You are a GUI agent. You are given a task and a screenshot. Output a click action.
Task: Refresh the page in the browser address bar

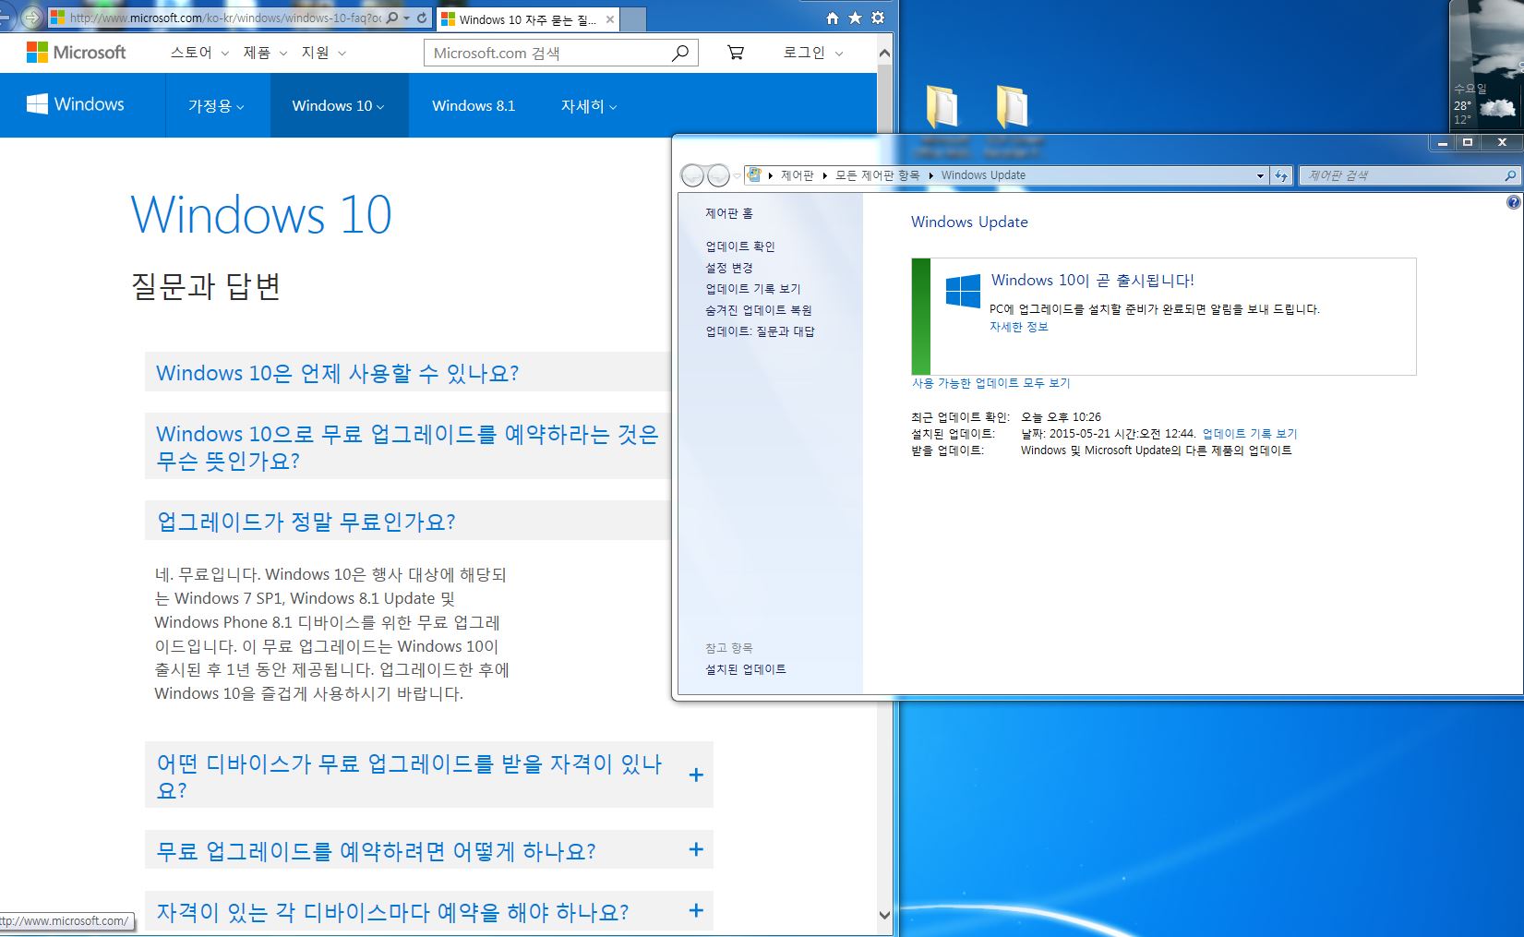(422, 18)
